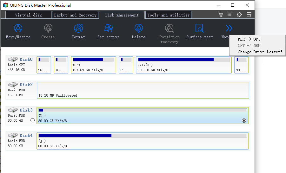This screenshot has width=286, height=173.
Task: Select the K: partition radio button
Action: click(x=244, y=120)
